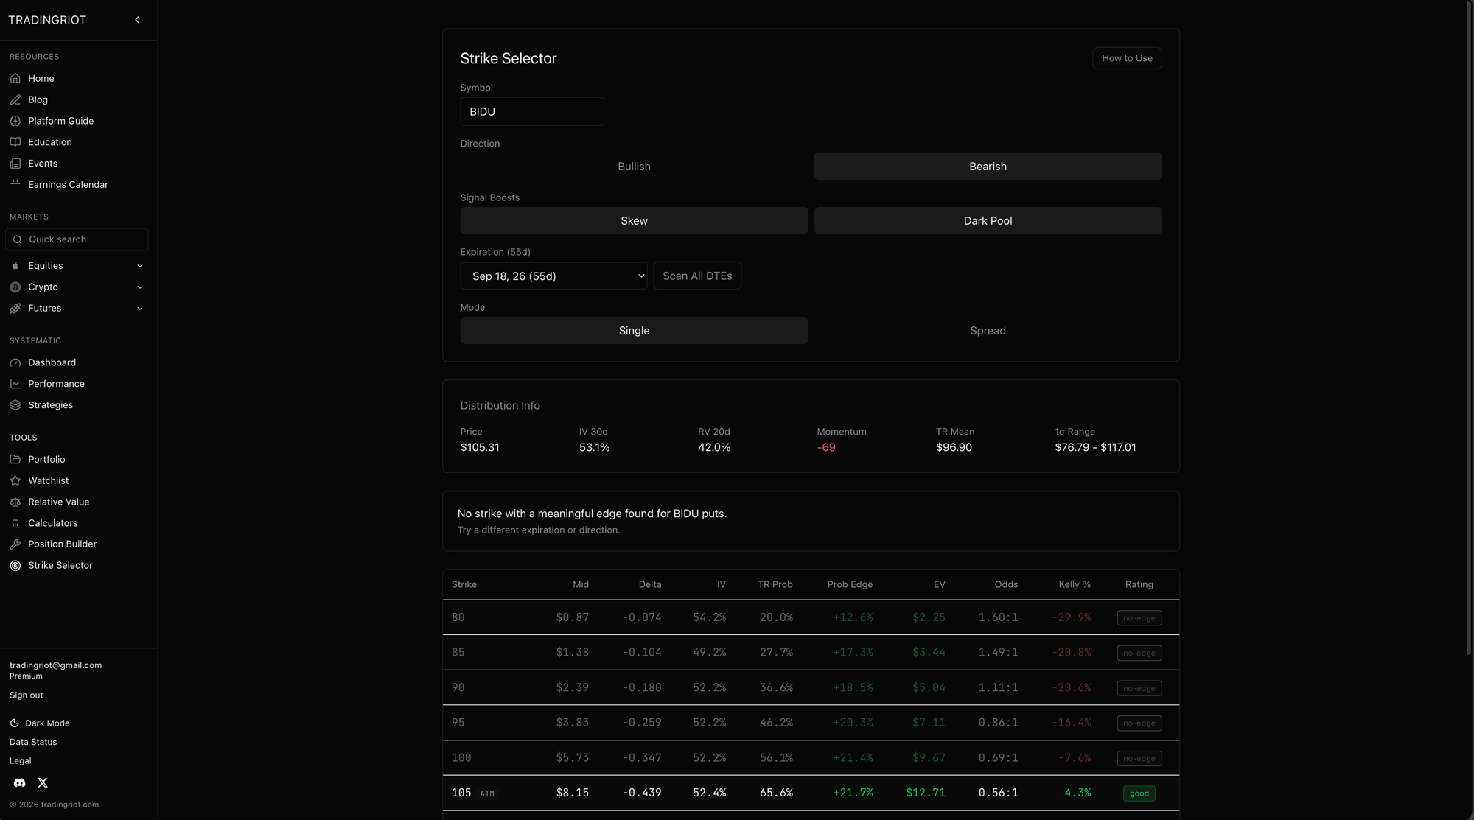
Task: Click the Events newspaper icon
Action: point(15,164)
